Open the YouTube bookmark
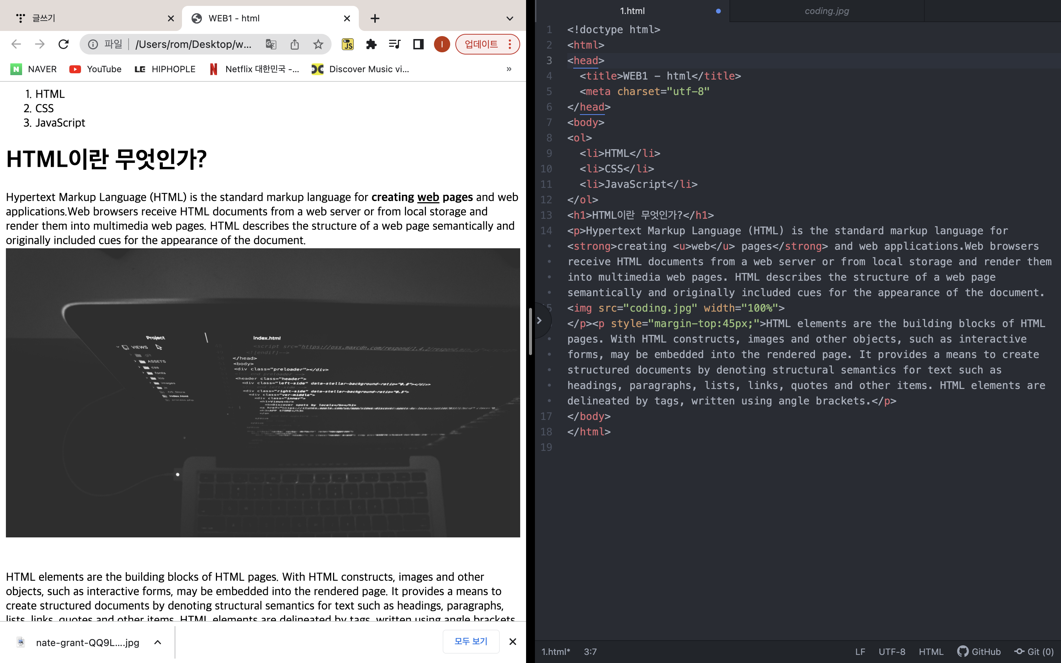The width and height of the screenshot is (1061, 663). point(95,69)
